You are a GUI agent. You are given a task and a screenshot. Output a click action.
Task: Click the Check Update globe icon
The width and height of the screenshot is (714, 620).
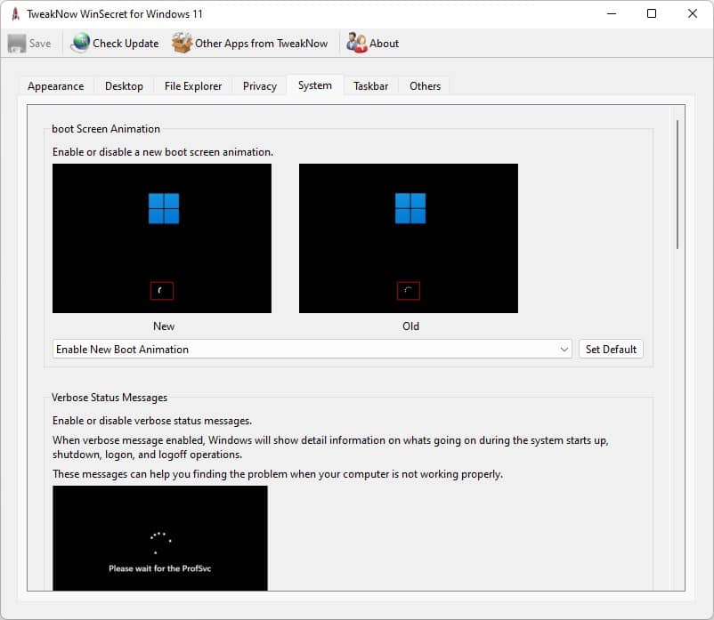[x=81, y=43]
